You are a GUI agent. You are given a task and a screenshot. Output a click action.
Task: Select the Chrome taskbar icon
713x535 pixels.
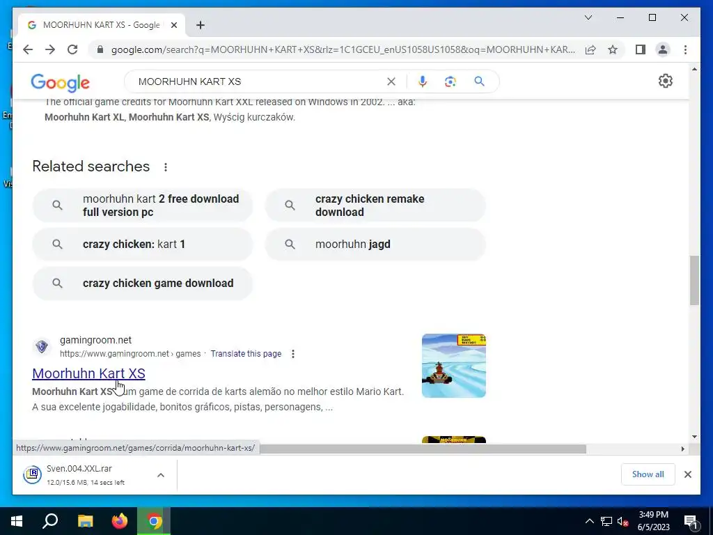(154, 521)
